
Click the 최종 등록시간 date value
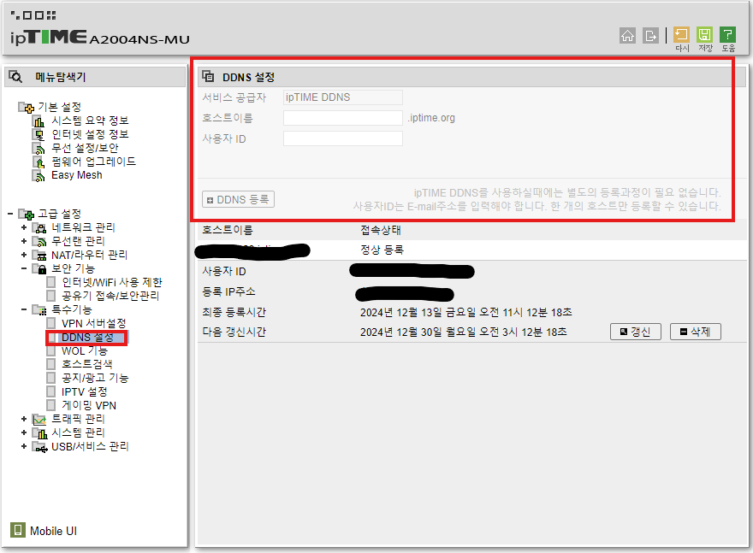465,313
